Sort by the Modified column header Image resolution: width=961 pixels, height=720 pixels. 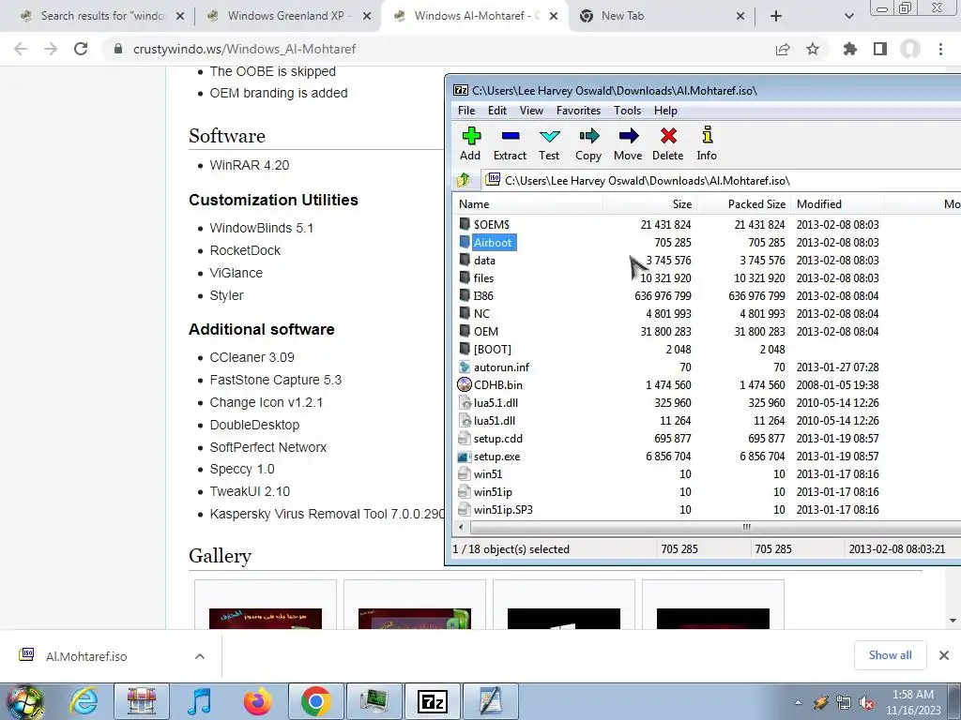point(837,203)
